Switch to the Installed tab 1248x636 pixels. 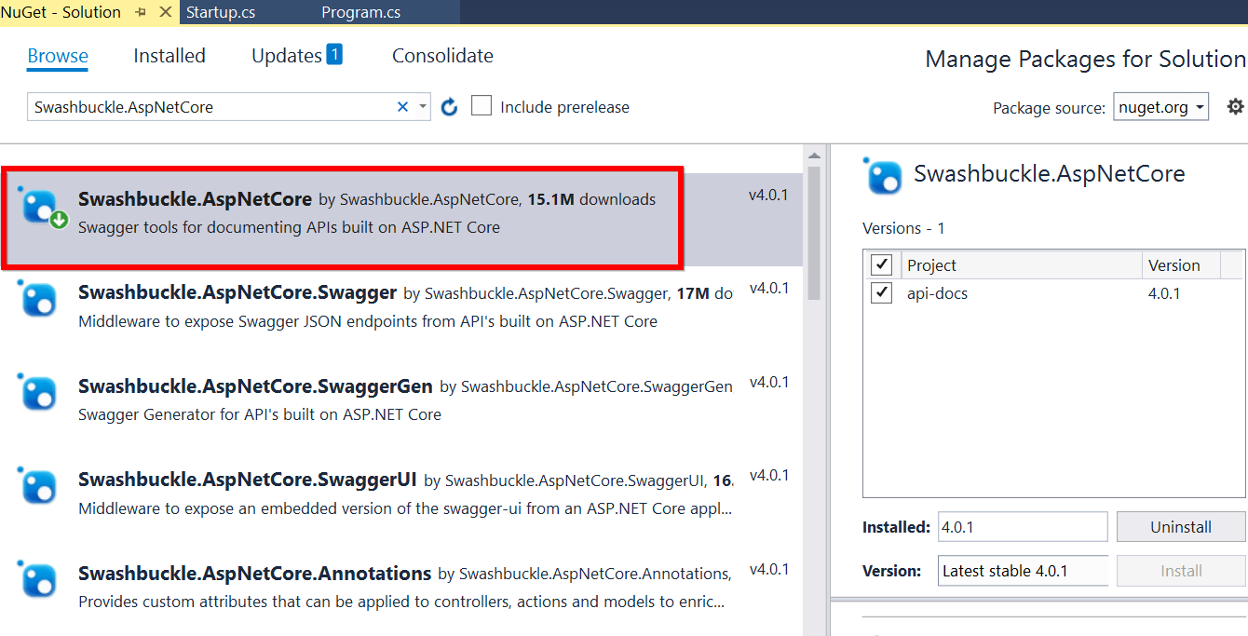170,56
